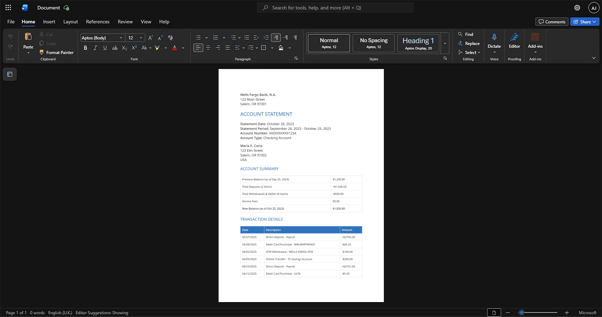This screenshot has height=317, width=602.
Task: Open the navigation pane icon
Action: point(10,74)
